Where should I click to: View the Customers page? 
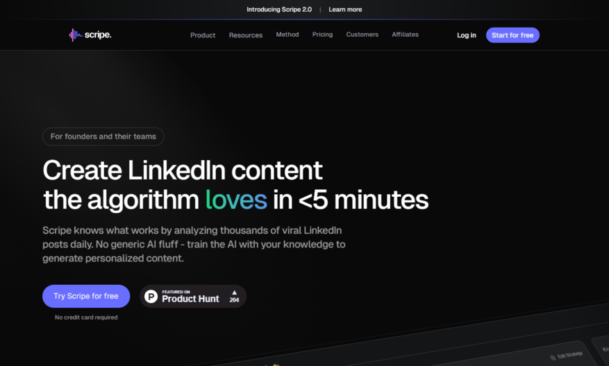coord(362,35)
